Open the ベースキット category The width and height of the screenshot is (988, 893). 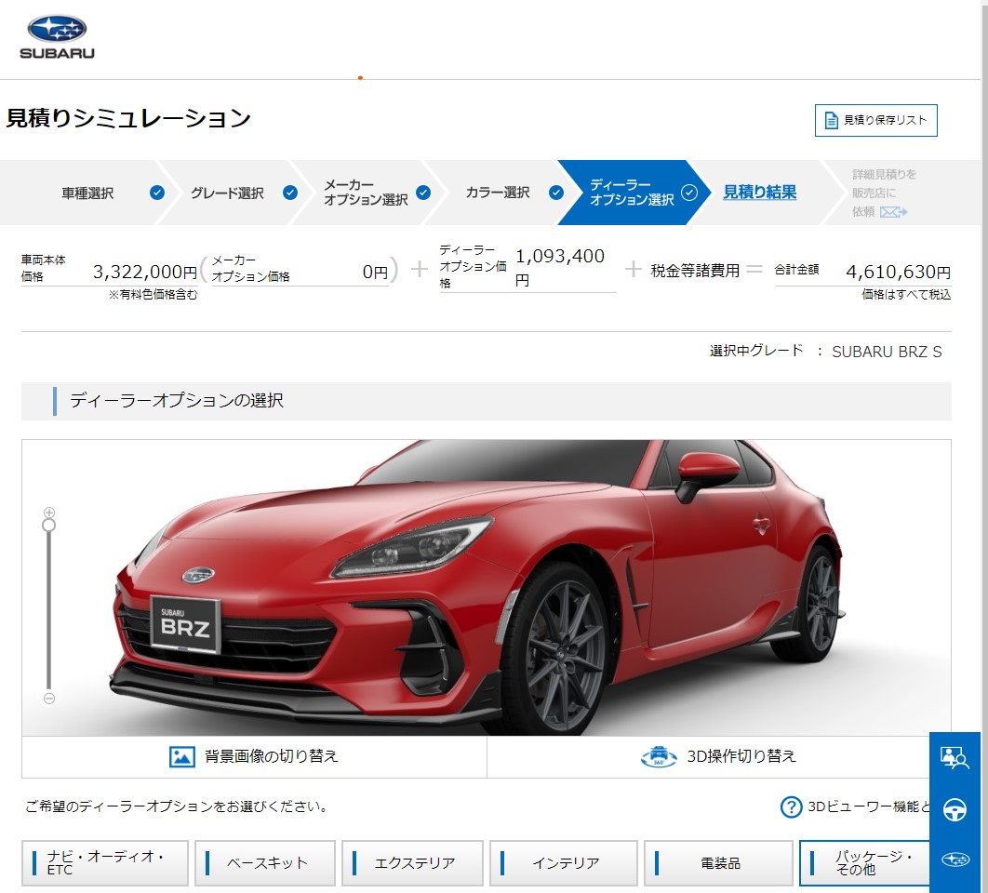click(x=264, y=862)
